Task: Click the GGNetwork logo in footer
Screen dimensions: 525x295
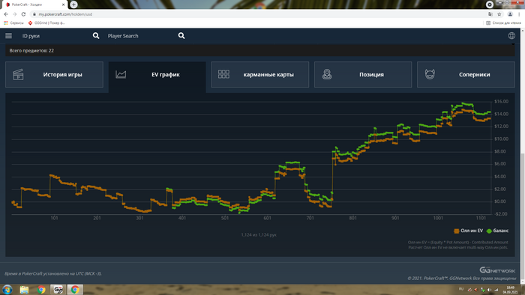Action: pos(497,270)
